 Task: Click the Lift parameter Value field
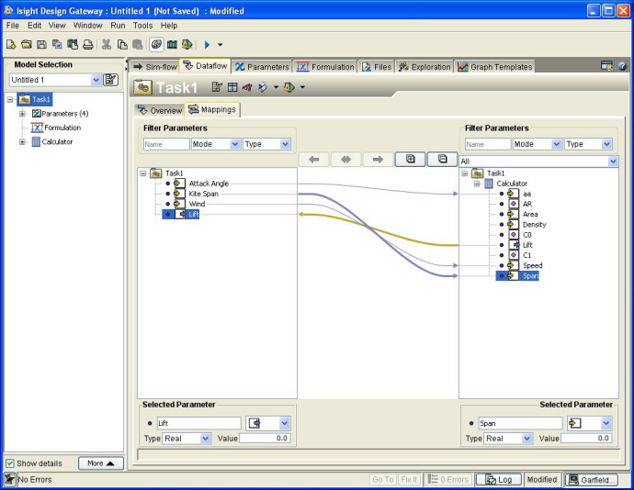(266, 439)
